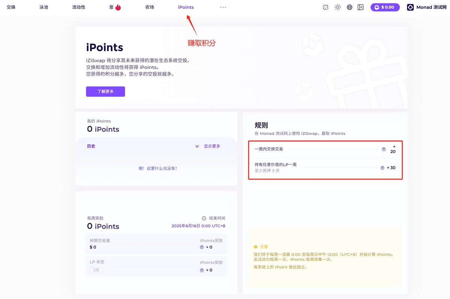This screenshot has height=299, width=450.
Task: Switch to the 流动性 tab
Action: pos(79,7)
